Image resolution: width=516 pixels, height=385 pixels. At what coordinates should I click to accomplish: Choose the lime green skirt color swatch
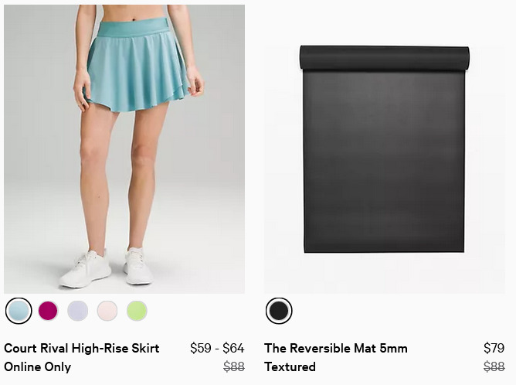137,311
